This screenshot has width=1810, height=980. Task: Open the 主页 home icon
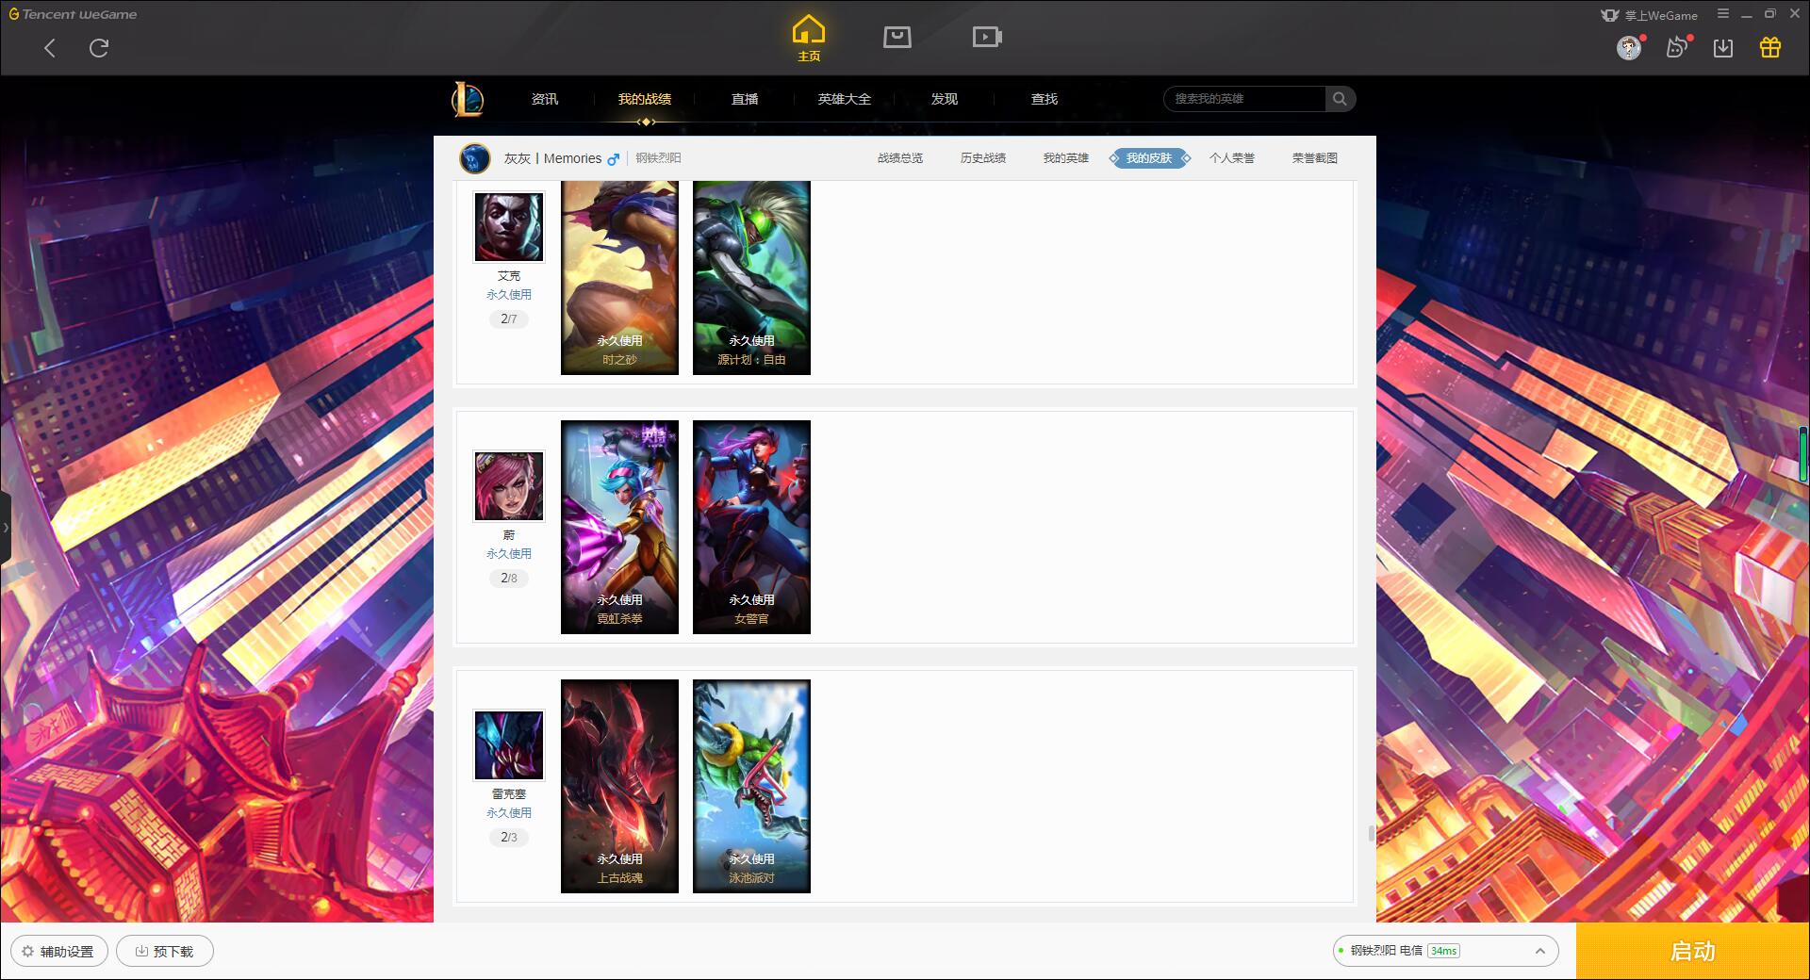tap(809, 38)
